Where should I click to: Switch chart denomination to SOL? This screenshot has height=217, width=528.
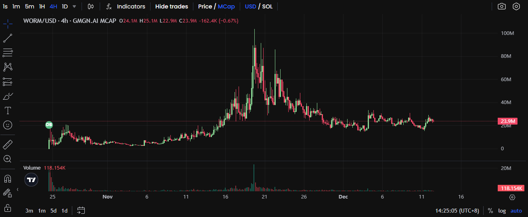point(267,6)
